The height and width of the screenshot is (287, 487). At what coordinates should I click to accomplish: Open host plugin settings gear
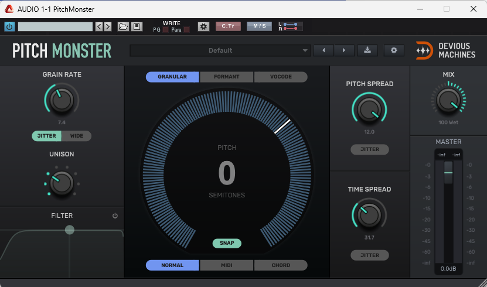(203, 27)
